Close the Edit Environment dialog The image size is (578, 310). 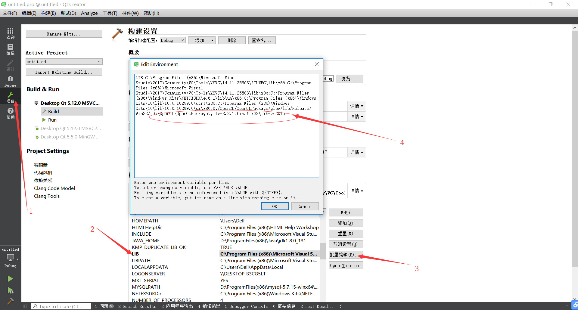(x=317, y=64)
